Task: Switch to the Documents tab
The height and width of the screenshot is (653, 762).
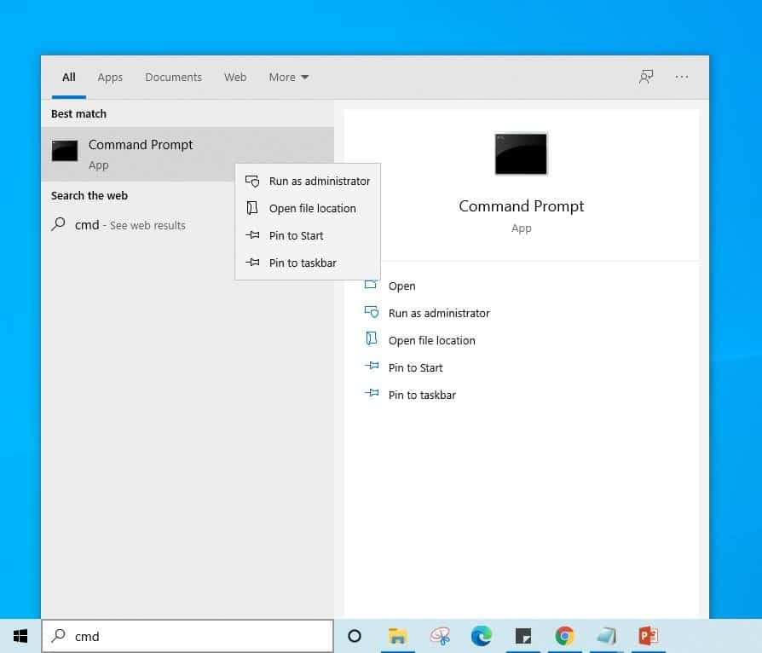Action: click(173, 77)
